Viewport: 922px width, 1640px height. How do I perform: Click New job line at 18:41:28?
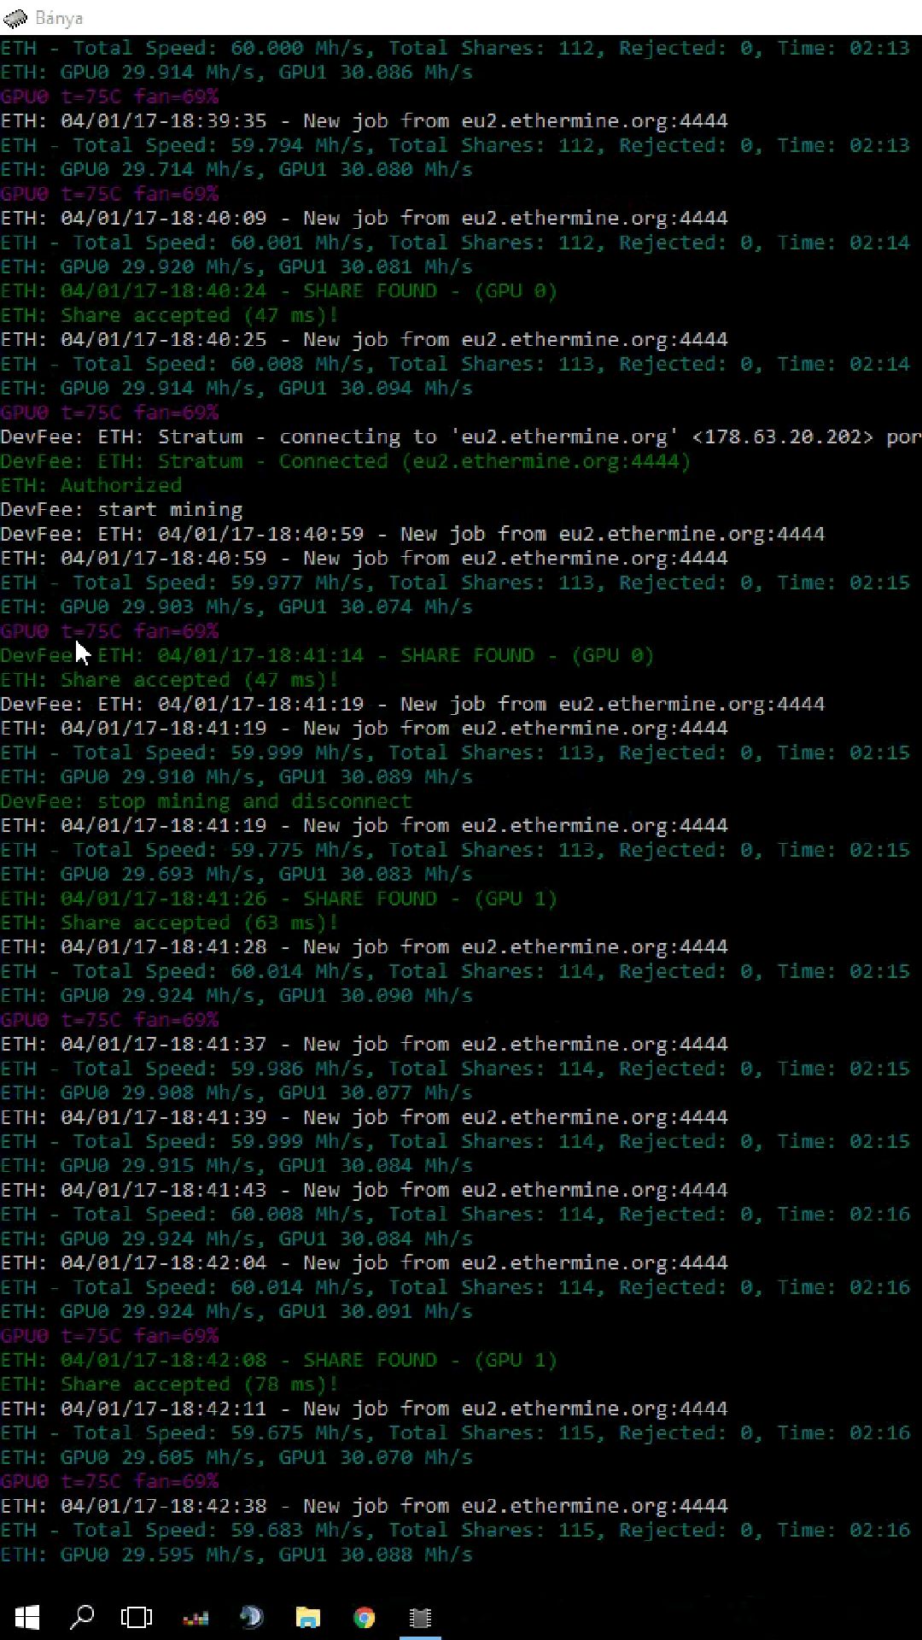click(364, 947)
